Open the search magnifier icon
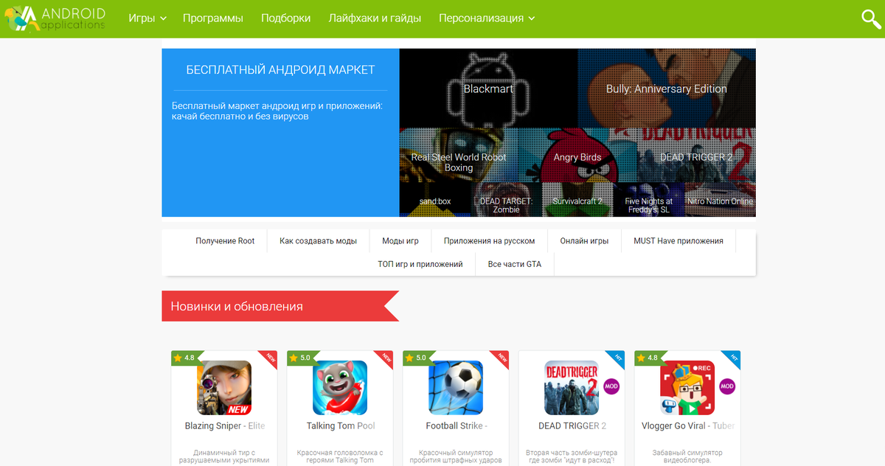This screenshot has height=466, width=885. 872,18
